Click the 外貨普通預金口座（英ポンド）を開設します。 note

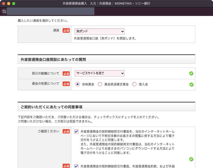click(x=105, y=39)
